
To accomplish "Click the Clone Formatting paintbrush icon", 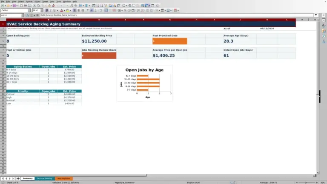I will point(49,6).
